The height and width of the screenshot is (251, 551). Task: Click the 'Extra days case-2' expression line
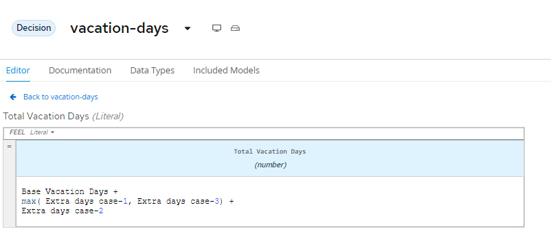tap(63, 211)
